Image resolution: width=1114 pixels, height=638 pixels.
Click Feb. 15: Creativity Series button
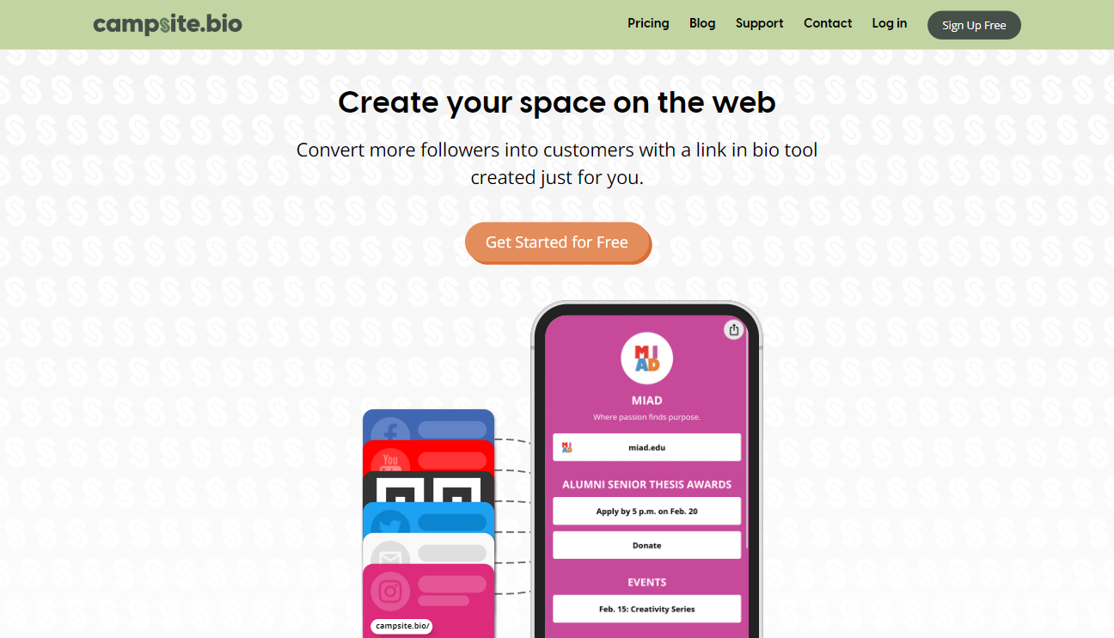coord(646,609)
